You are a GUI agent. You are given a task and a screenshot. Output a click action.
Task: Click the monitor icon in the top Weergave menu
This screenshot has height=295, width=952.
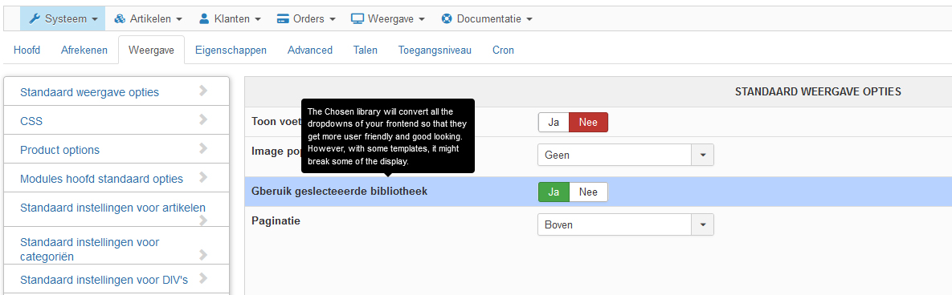(x=357, y=18)
